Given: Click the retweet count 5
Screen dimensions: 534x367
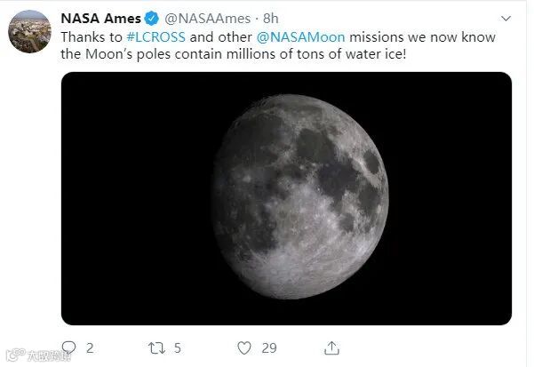Looking at the screenshot, I should (178, 347).
